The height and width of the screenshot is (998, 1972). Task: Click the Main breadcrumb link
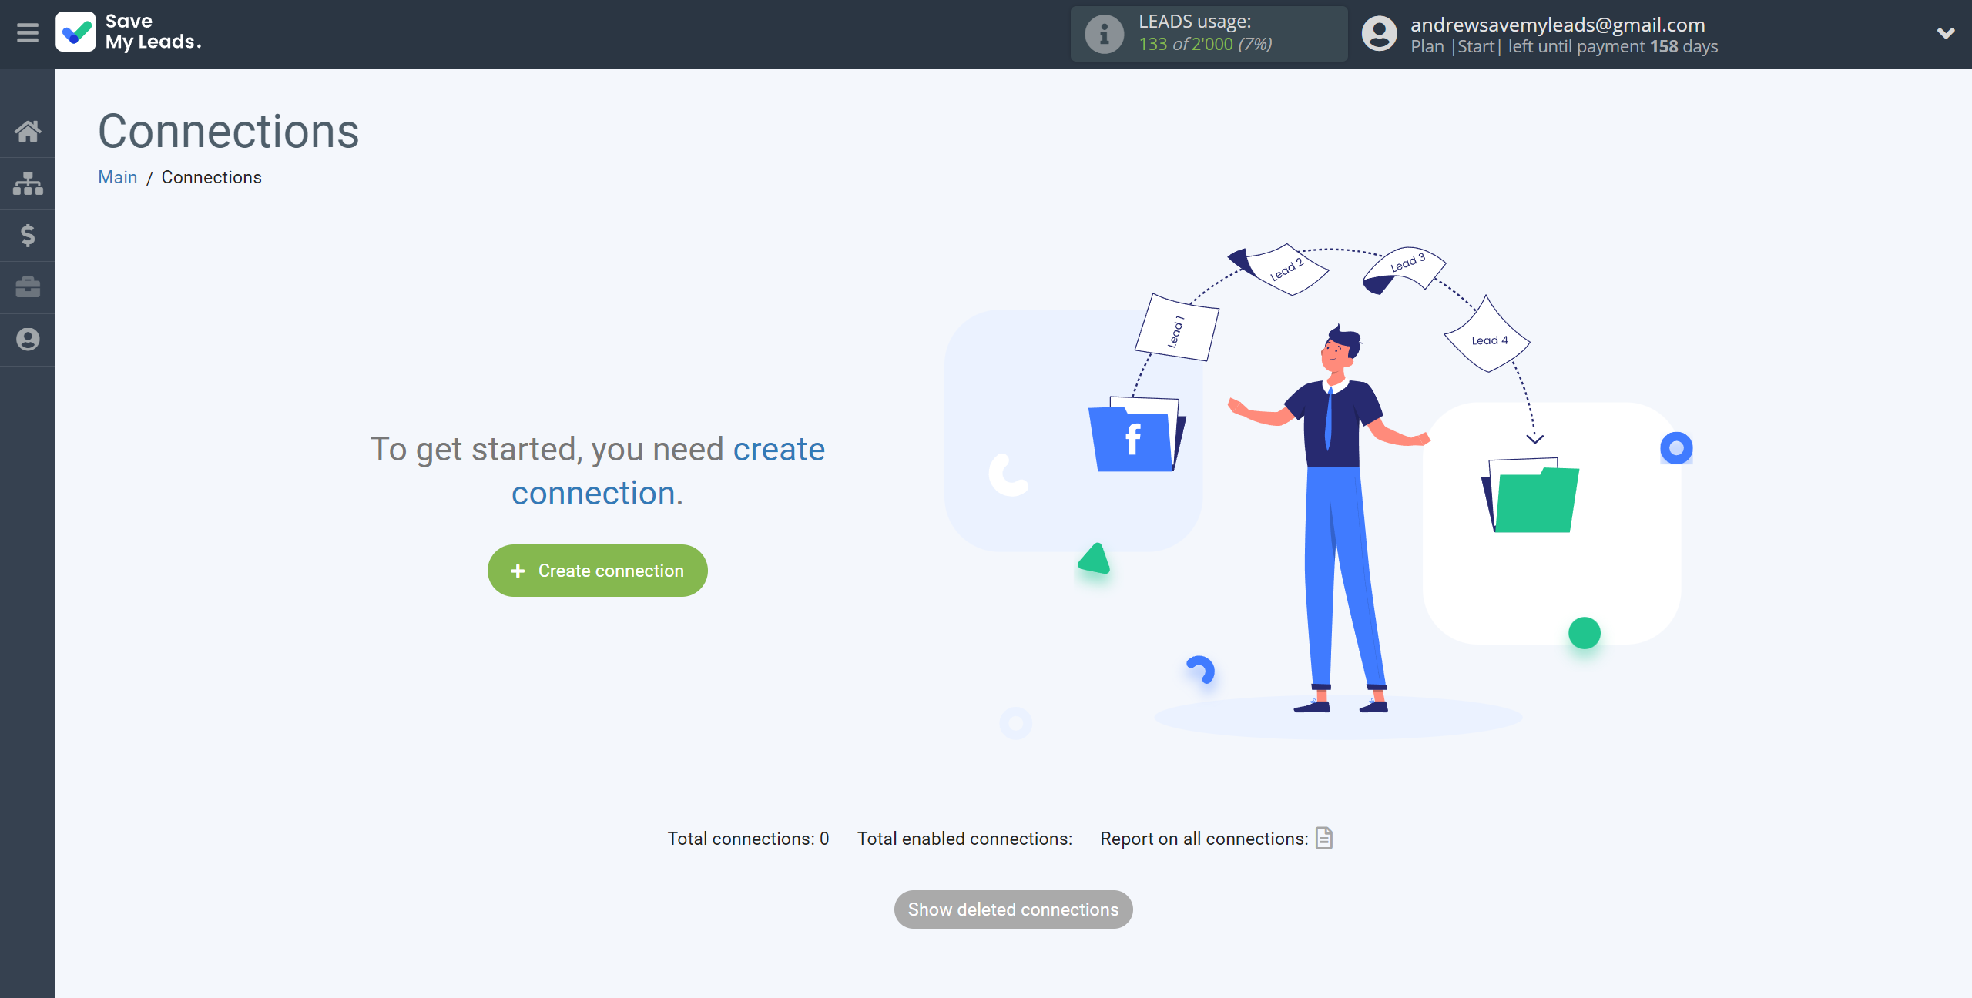click(117, 176)
